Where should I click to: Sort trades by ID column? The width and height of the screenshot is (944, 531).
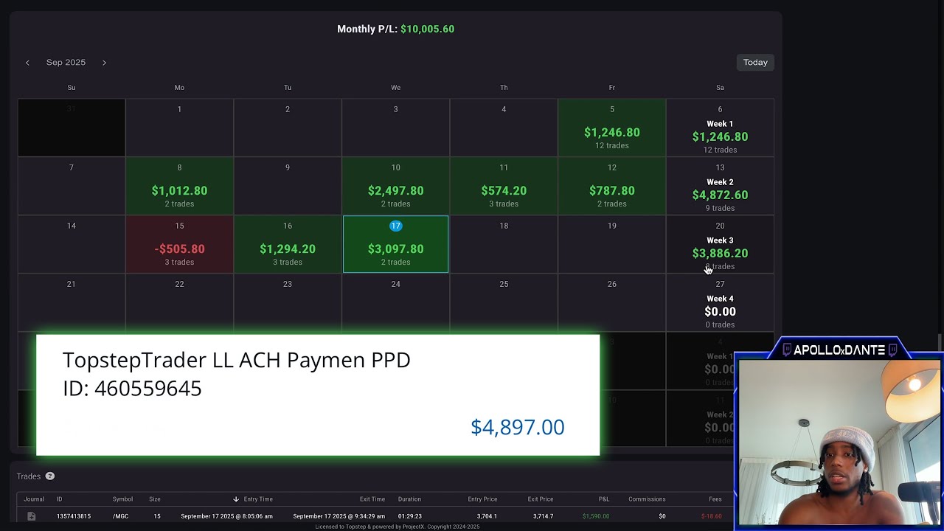(60, 499)
